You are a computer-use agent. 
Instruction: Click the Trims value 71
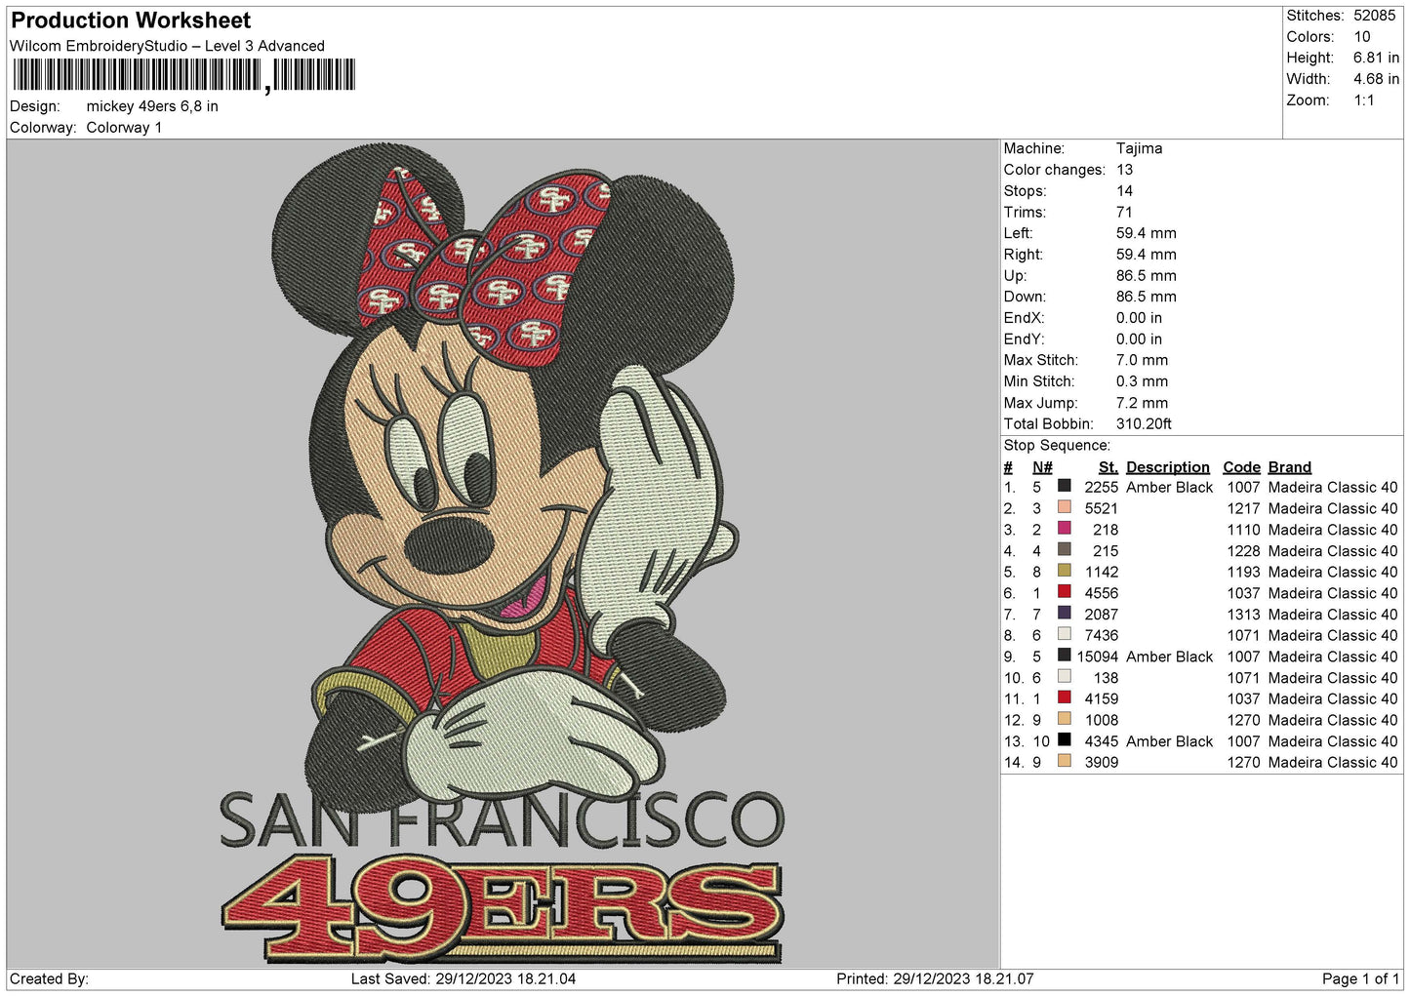click(x=1124, y=212)
